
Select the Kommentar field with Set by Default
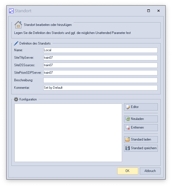click(100, 88)
